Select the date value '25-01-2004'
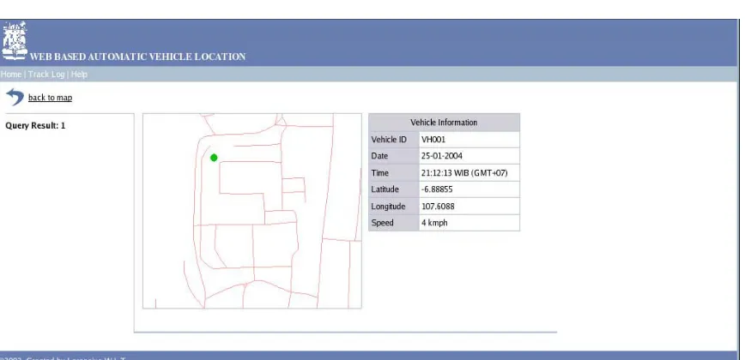 [x=442, y=156]
